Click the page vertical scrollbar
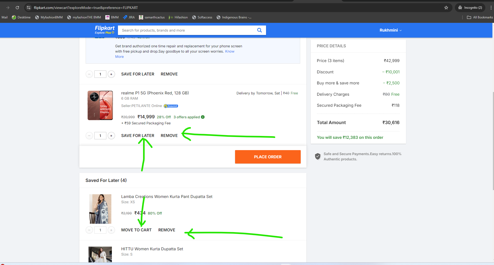Screen dimensions: 494x265 point(493,141)
